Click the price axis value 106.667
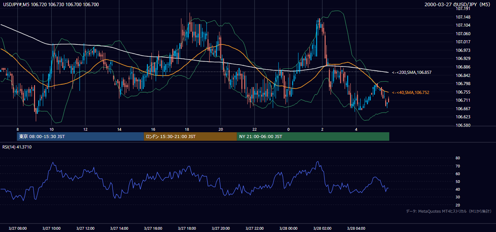Screen dimensions: 496x232 [x=463, y=109]
